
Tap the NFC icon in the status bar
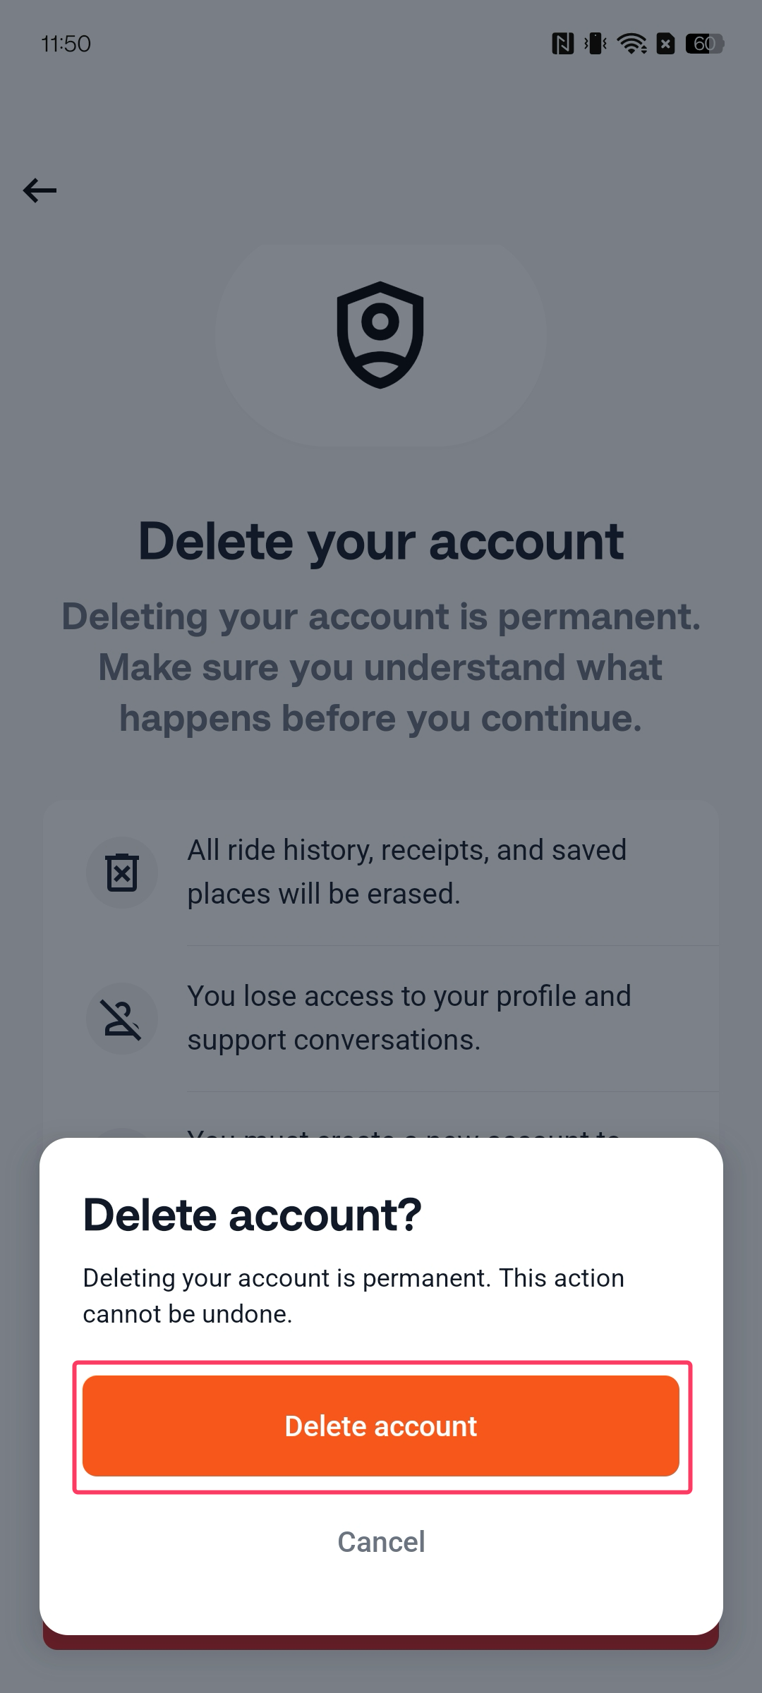coord(562,44)
